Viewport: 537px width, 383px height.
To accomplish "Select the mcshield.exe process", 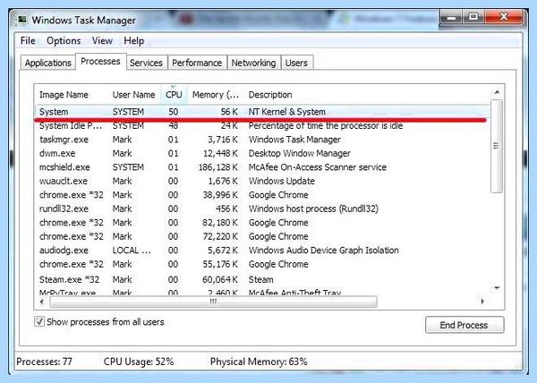I will [262, 167].
